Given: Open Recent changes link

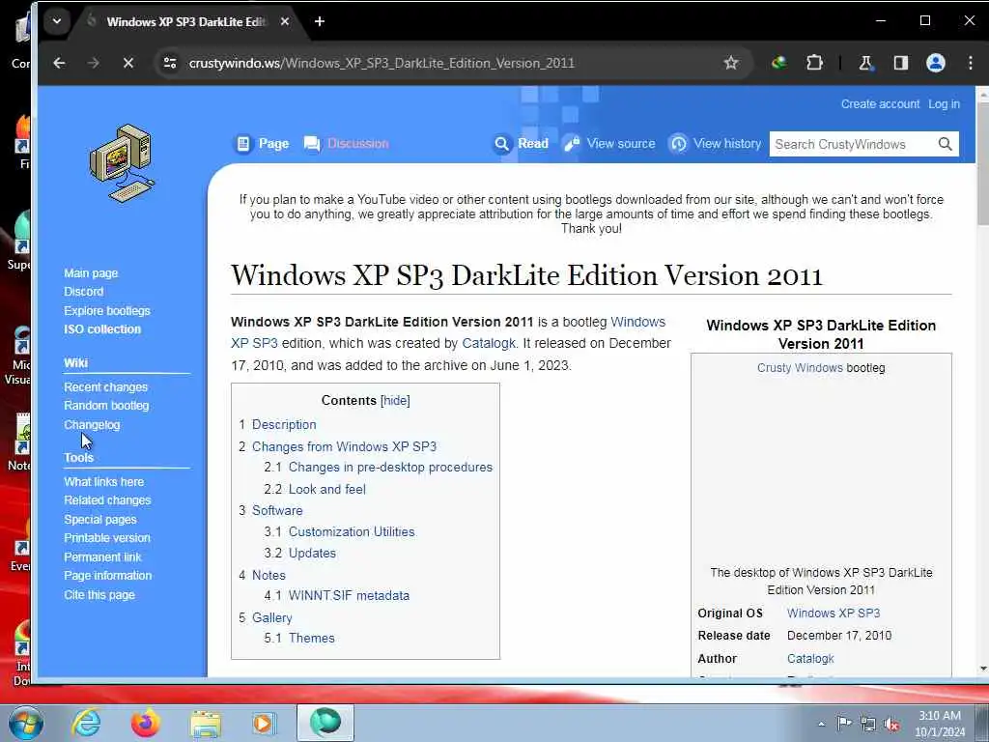Looking at the screenshot, I should (105, 386).
